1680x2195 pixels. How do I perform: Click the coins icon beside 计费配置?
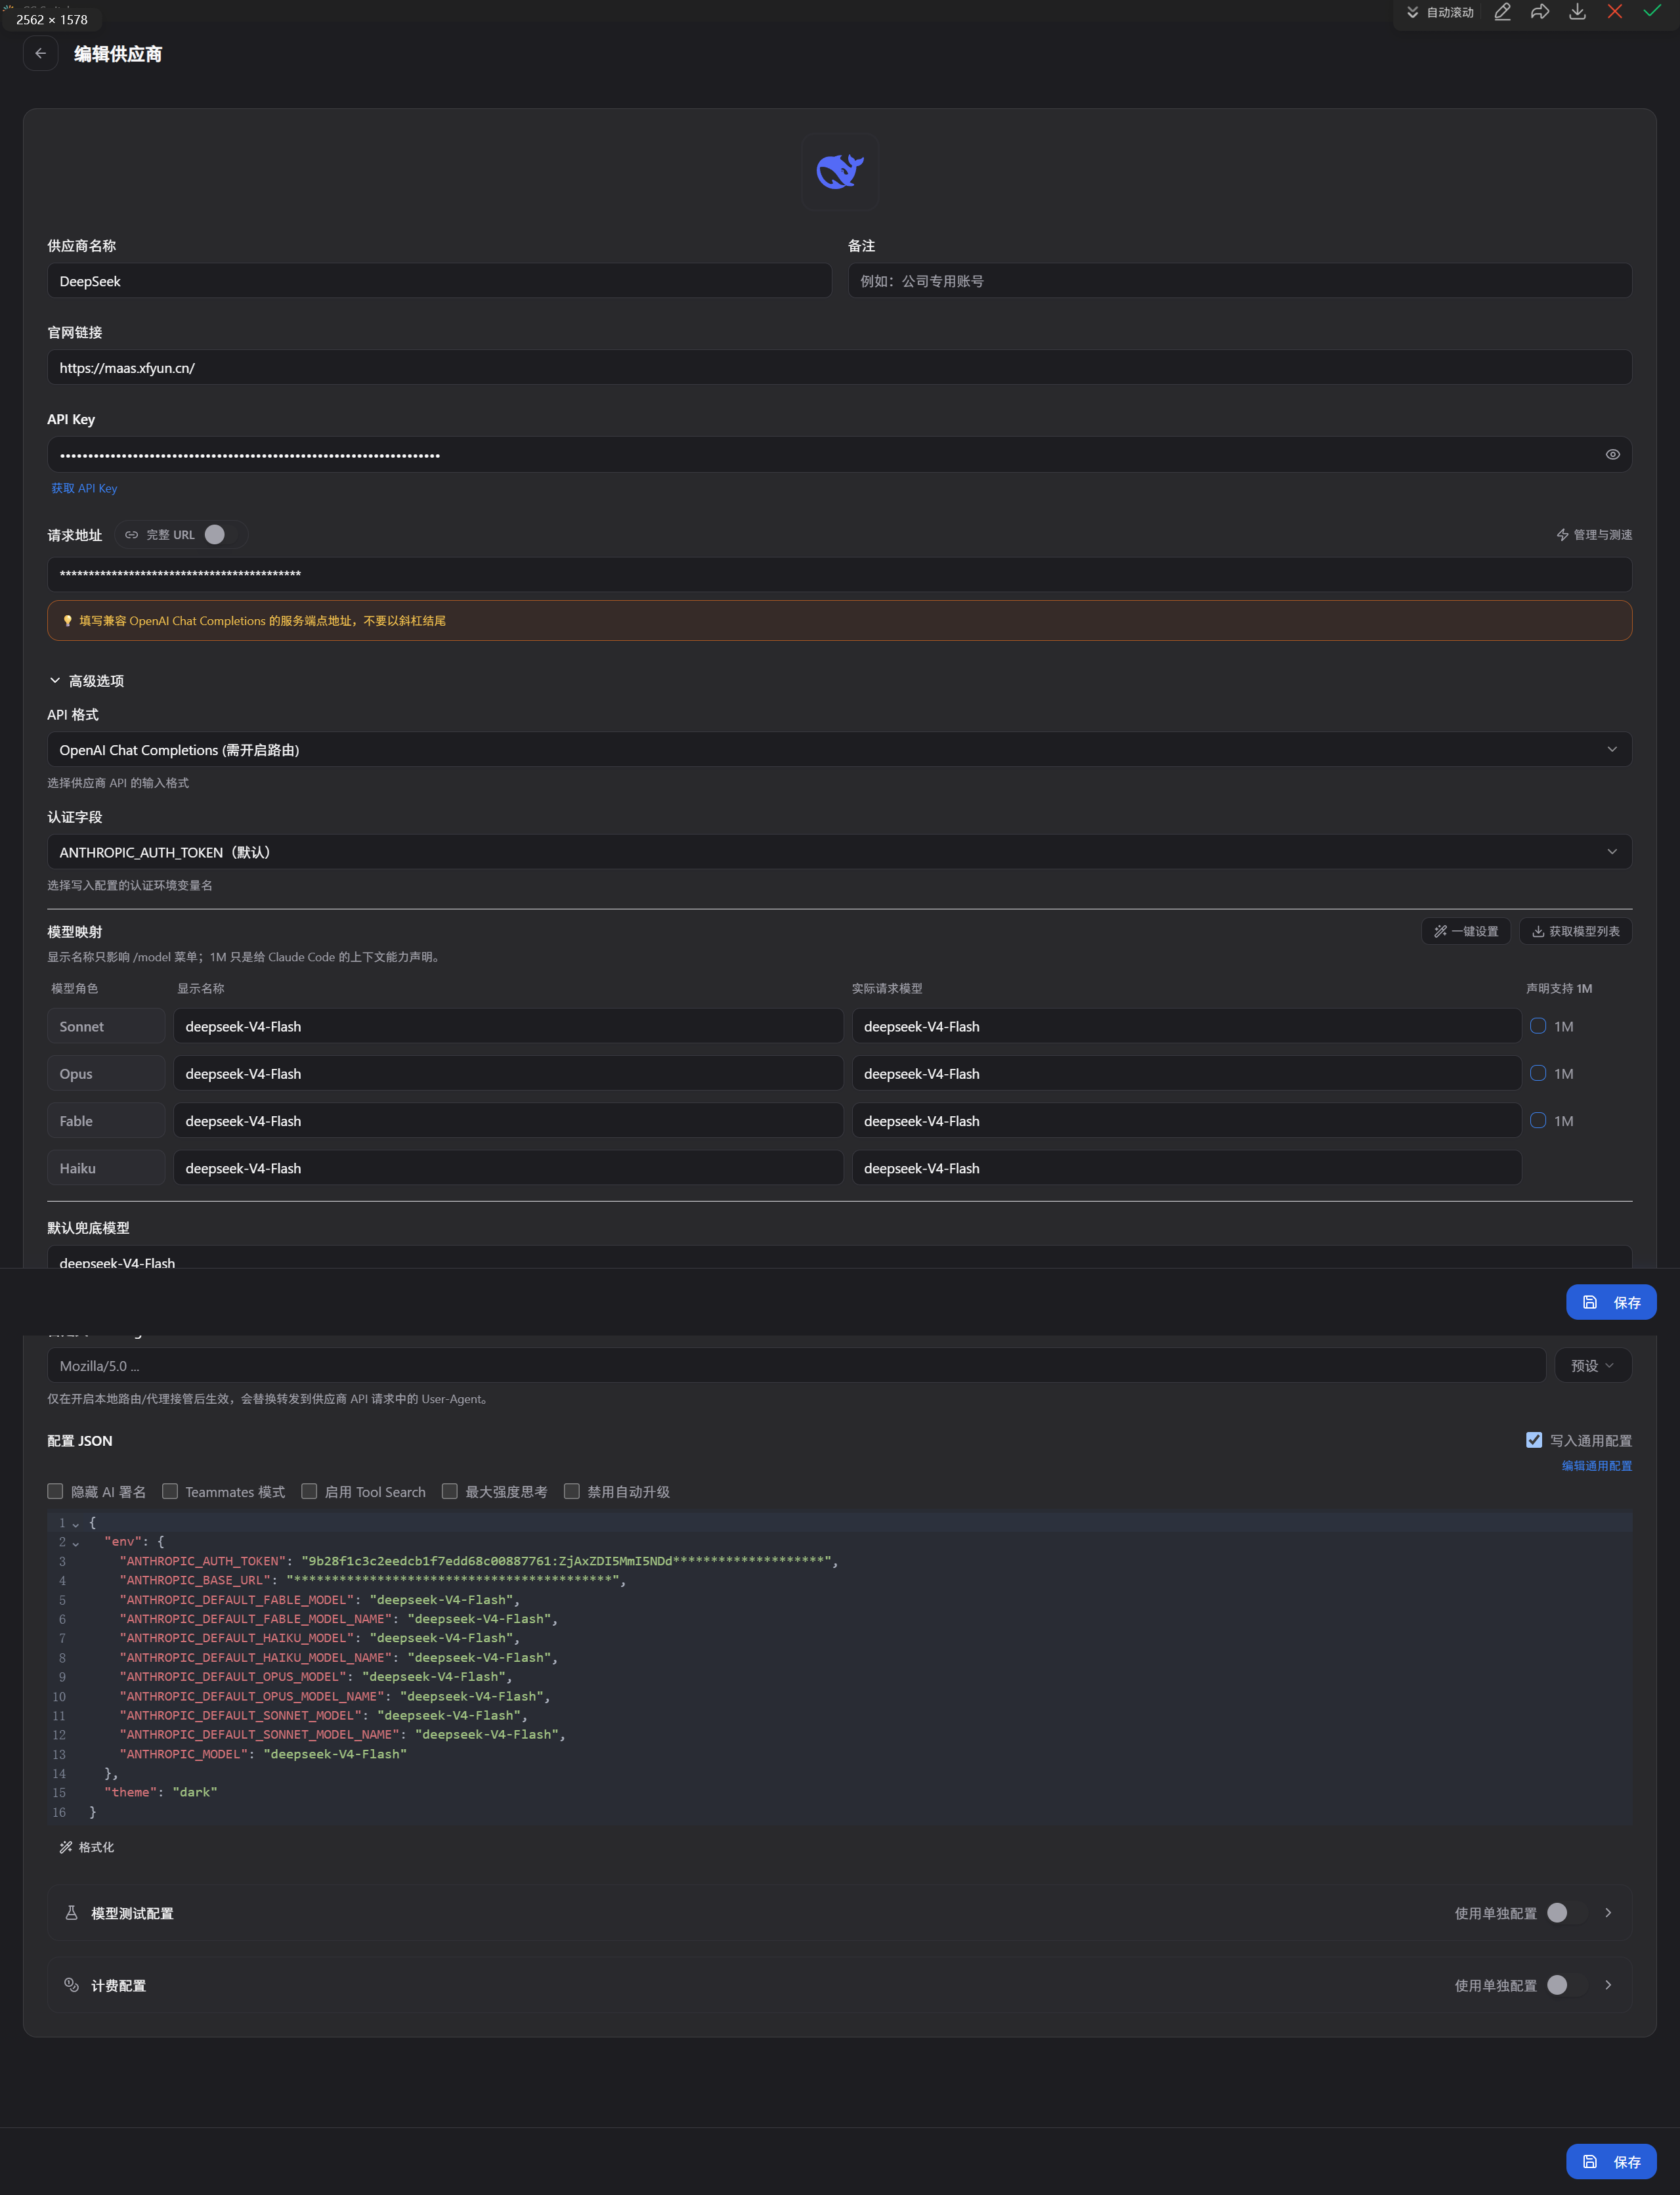click(x=71, y=1985)
